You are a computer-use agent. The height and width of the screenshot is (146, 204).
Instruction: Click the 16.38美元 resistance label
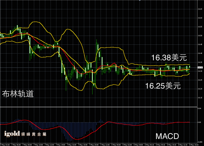[x=169, y=58]
